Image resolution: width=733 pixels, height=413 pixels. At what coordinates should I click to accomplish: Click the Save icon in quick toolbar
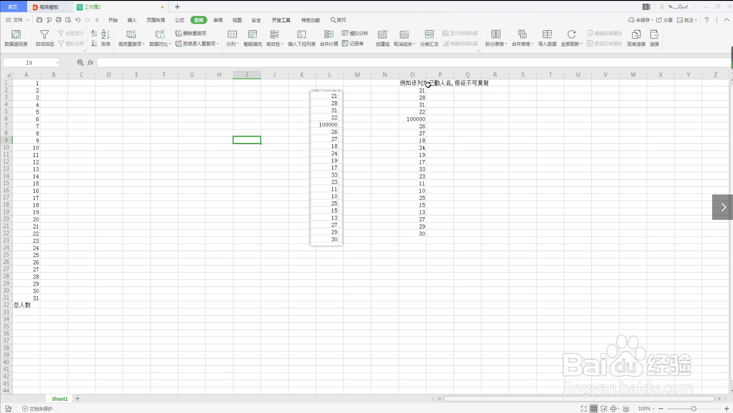coord(39,20)
